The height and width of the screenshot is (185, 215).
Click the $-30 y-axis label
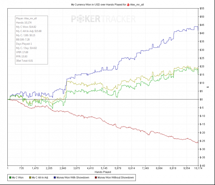pyautogui.click(x=202, y=149)
